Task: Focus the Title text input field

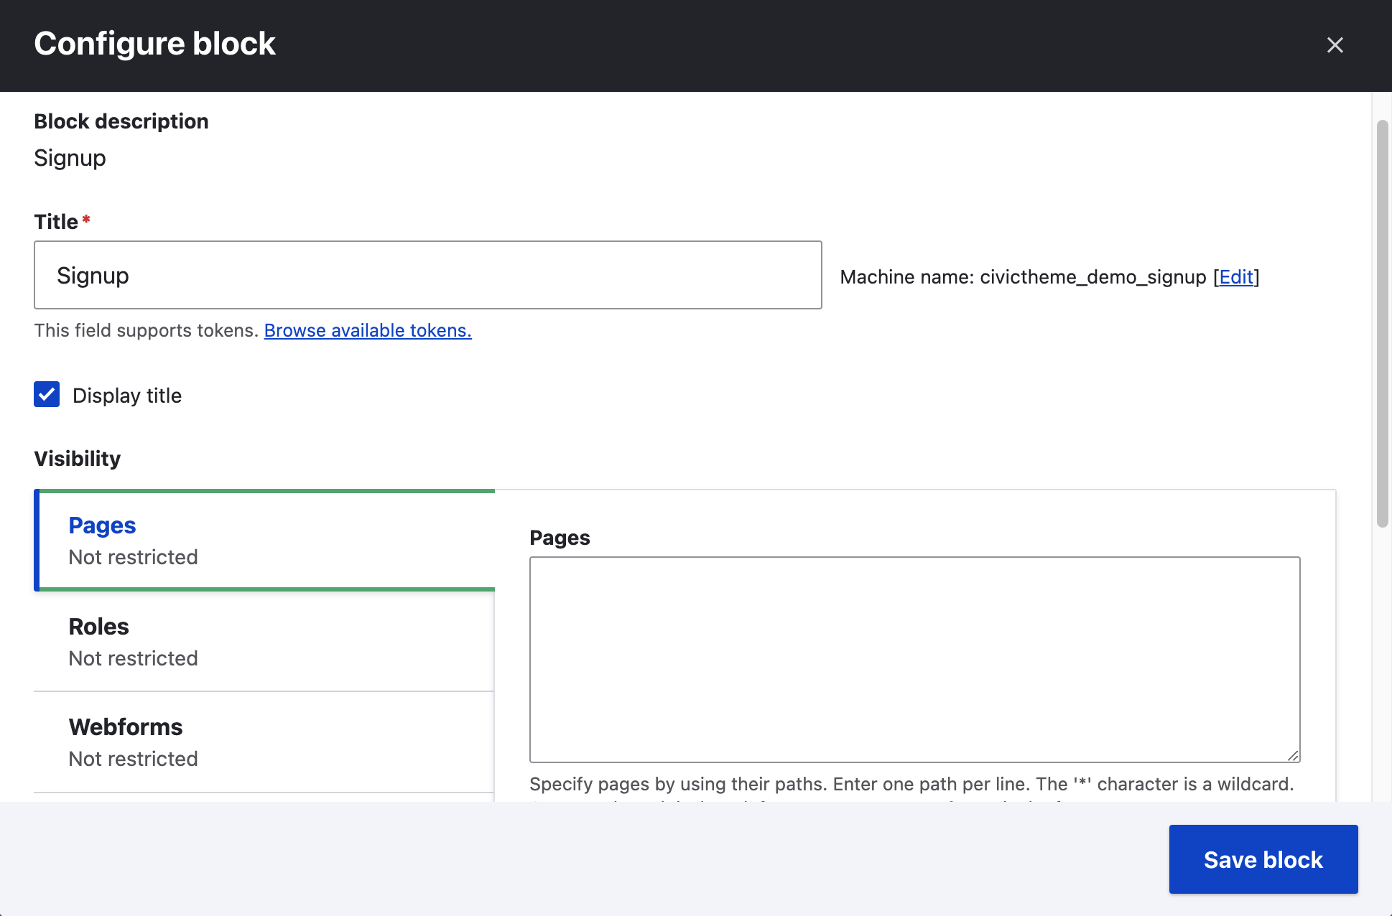Action: 427,275
